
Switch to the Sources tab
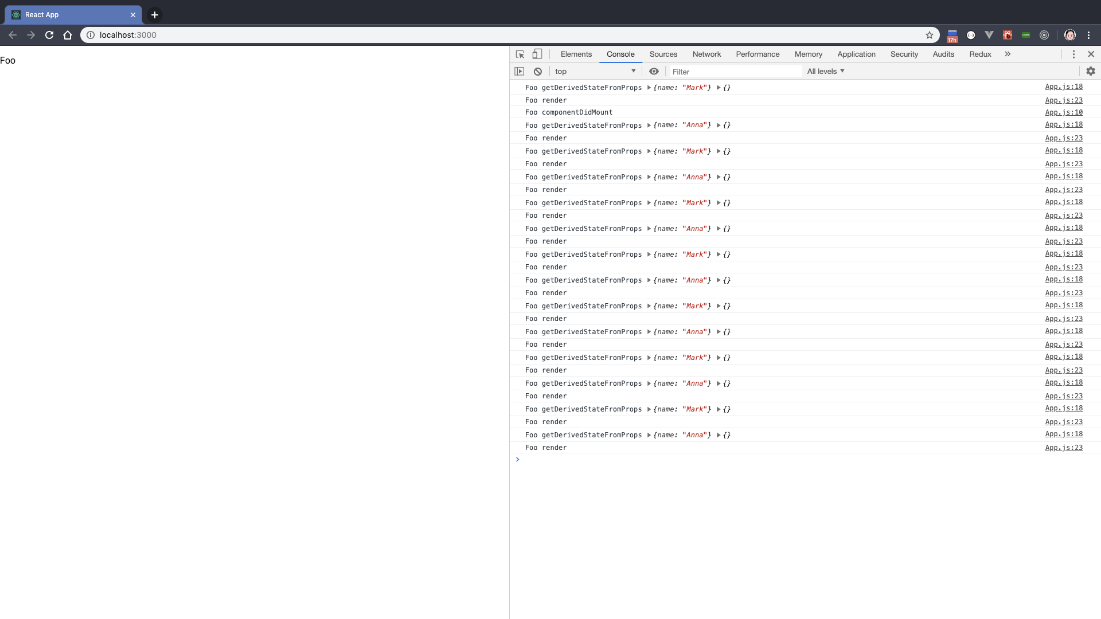click(x=663, y=54)
